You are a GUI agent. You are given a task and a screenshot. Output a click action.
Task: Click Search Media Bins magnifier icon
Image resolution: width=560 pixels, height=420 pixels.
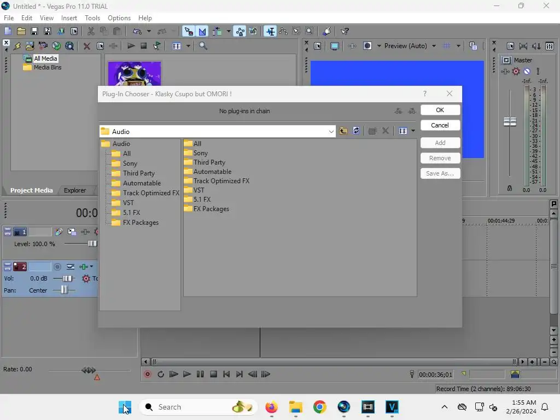click(x=203, y=46)
